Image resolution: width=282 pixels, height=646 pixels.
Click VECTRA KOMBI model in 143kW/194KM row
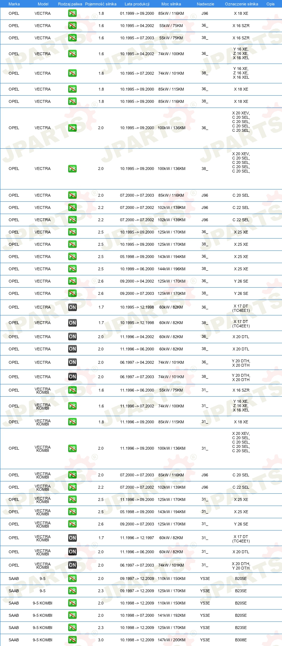[x=43, y=512]
